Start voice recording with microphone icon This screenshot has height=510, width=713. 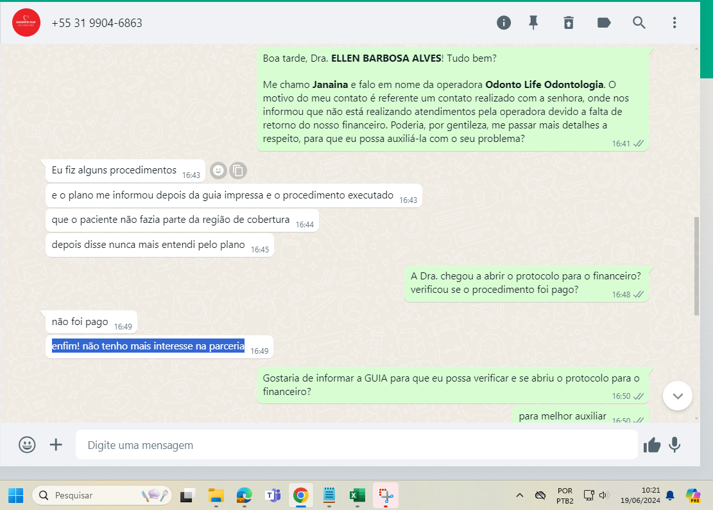674,445
